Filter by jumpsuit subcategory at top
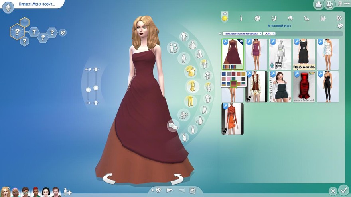 [184, 36]
